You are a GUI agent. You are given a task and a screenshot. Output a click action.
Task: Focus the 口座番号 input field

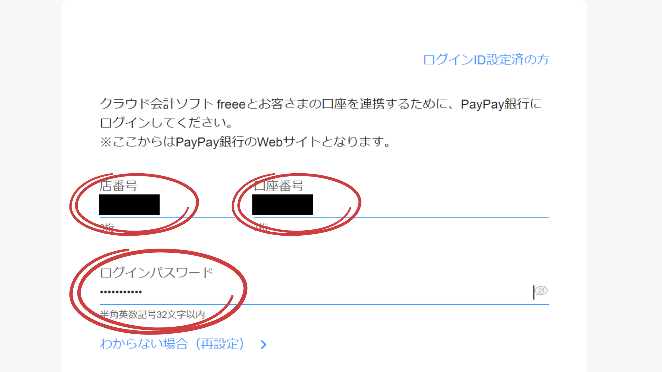[401, 205]
